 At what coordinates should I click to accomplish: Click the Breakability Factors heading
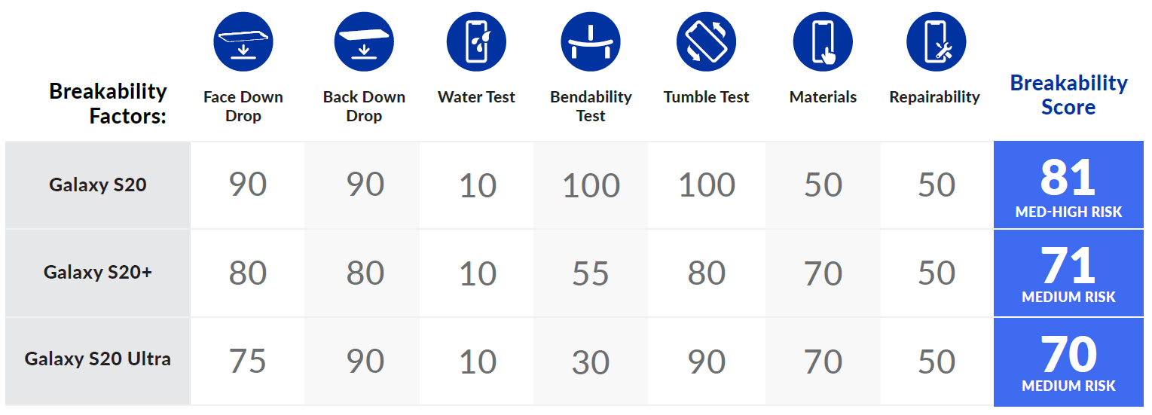(x=108, y=104)
